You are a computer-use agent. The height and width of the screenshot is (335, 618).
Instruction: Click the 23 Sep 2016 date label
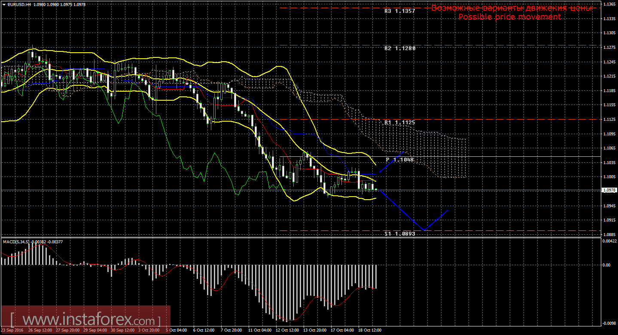tap(13, 331)
